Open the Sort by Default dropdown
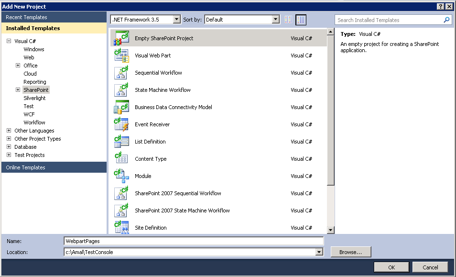This screenshot has width=456, height=277. click(276, 20)
